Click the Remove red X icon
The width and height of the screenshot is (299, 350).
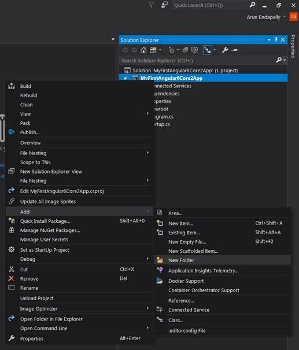(x=11, y=278)
